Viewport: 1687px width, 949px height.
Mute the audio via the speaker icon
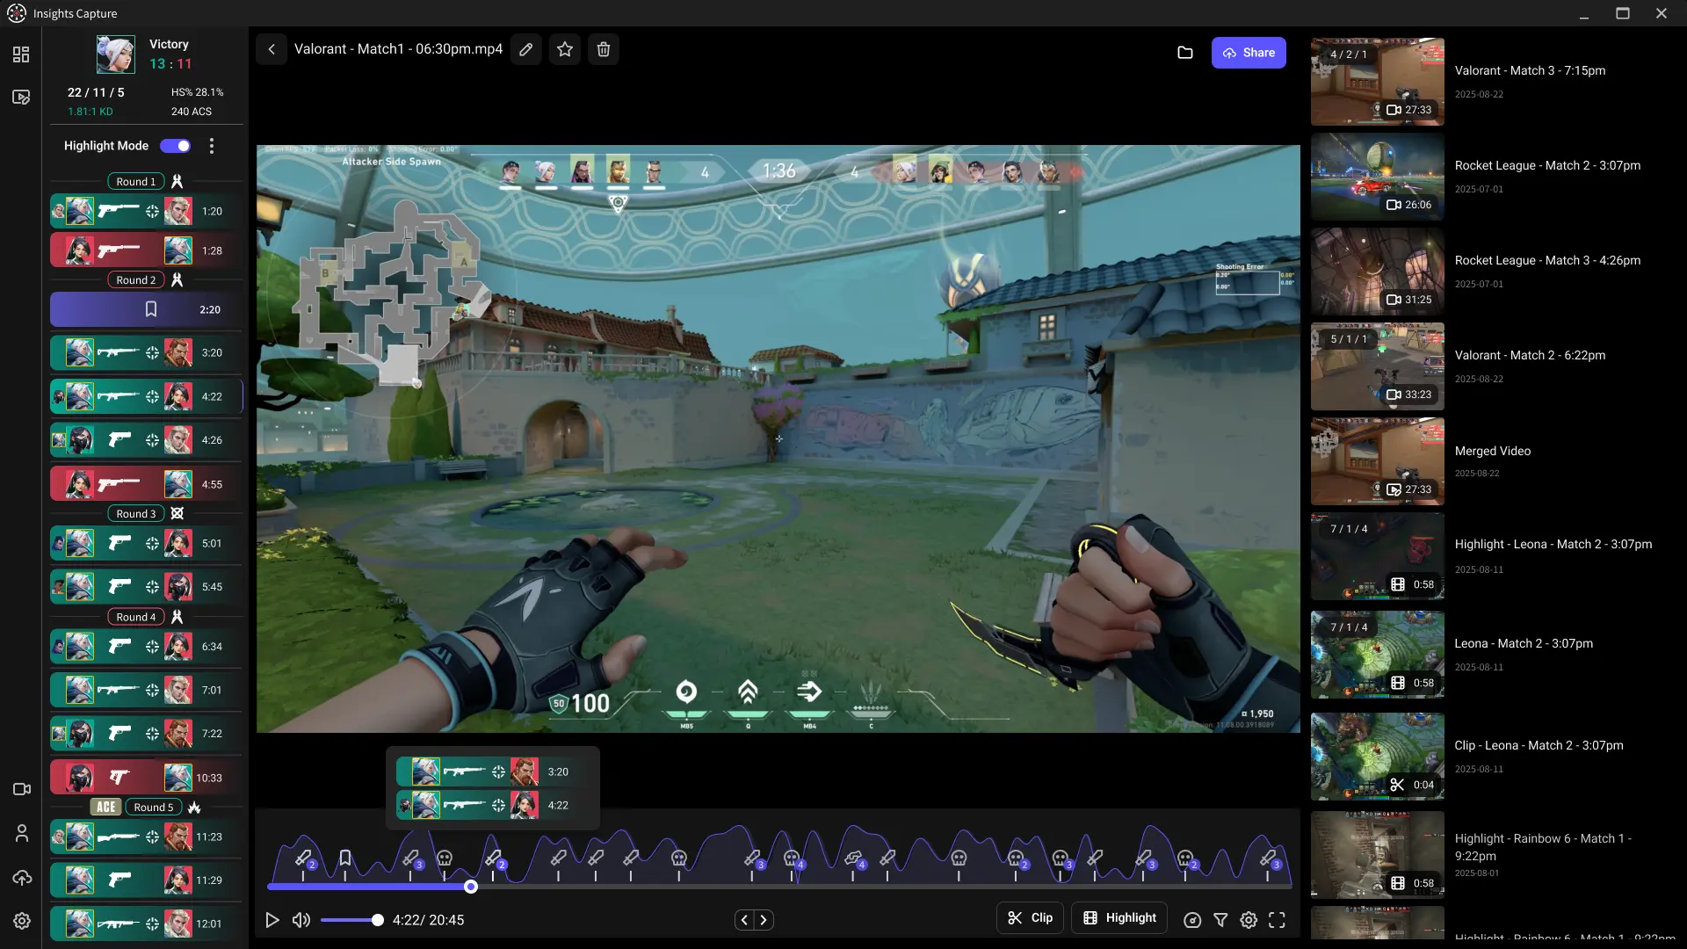pos(301,920)
